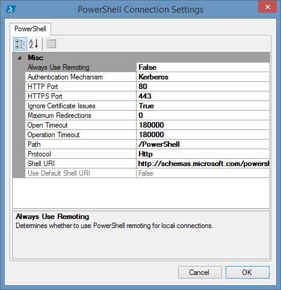
Task: Edit the HTTPS Port value 443
Action: 203,96
